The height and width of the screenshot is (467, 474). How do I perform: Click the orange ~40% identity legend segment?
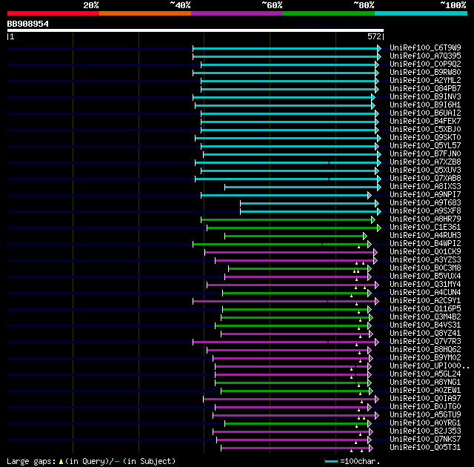(x=145, y=13)
